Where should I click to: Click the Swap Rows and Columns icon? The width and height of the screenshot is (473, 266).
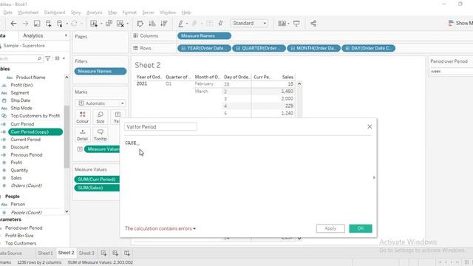140,24
